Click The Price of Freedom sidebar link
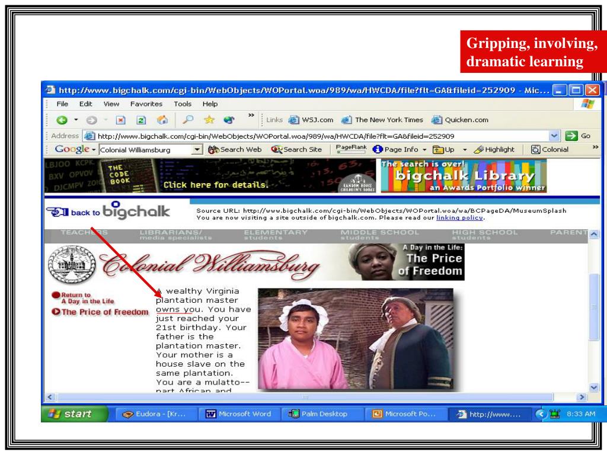This screenshot has width=607, height=455. [100, 312]
